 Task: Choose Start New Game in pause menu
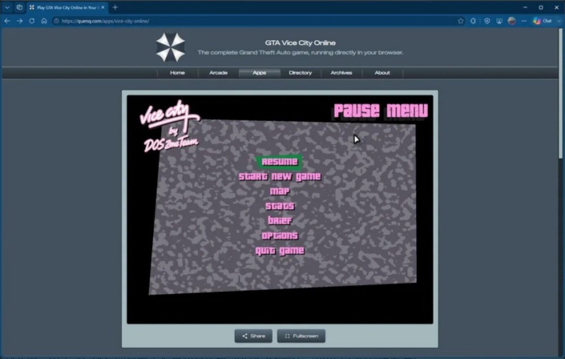pos(280,176)
